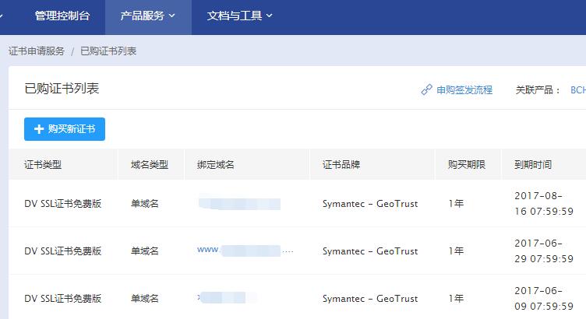
Task: Go to 证书申请服务 breadcrumb
Action: point(37,51)
